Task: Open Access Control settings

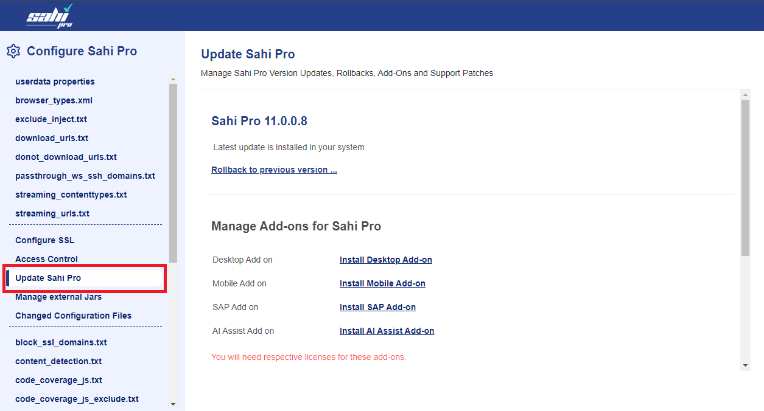Action: pos(46,259)
